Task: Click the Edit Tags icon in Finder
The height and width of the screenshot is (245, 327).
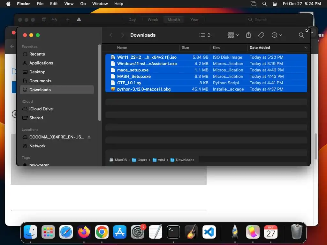Action: (261, 35)
